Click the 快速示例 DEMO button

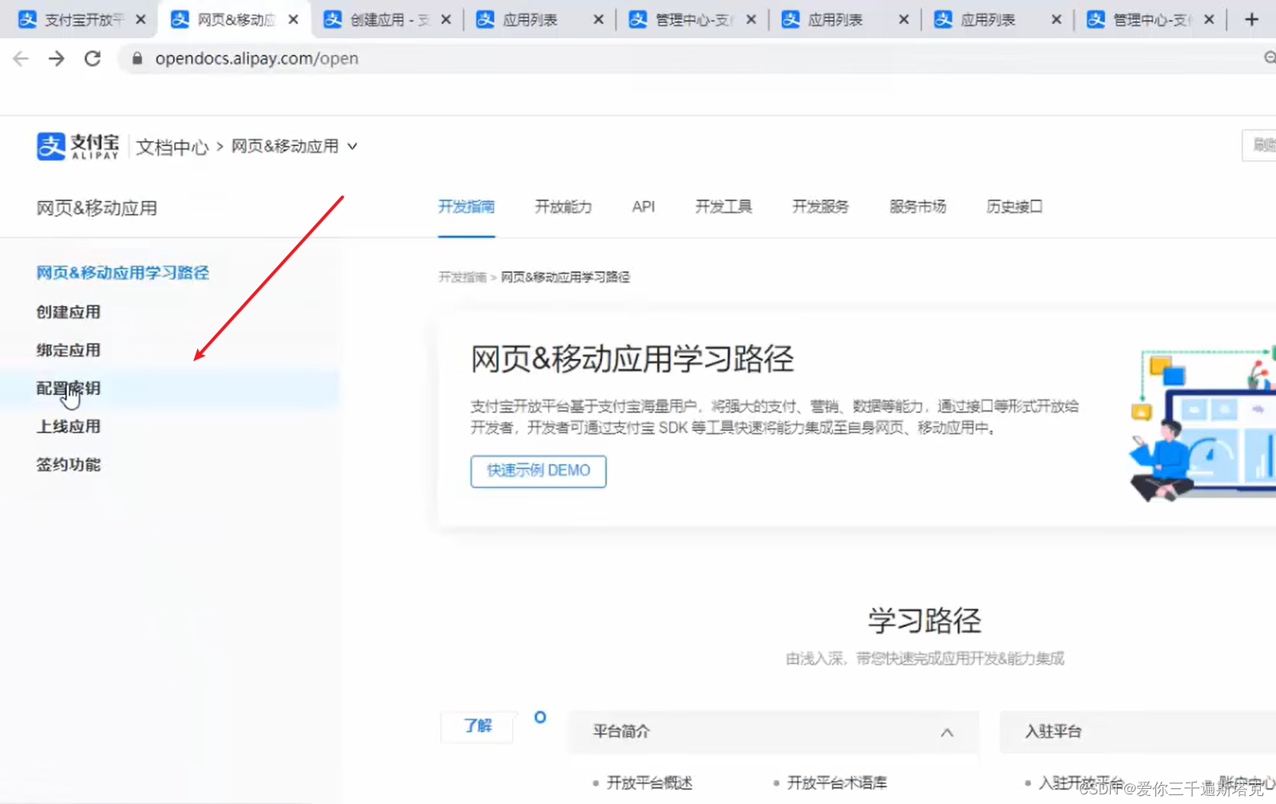click(538, 471)
